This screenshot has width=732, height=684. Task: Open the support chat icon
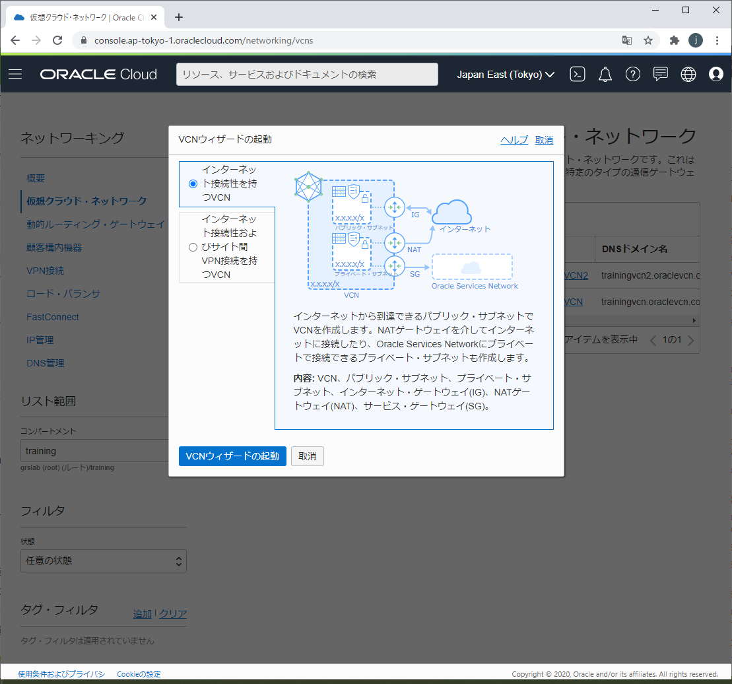click(661, 74)
